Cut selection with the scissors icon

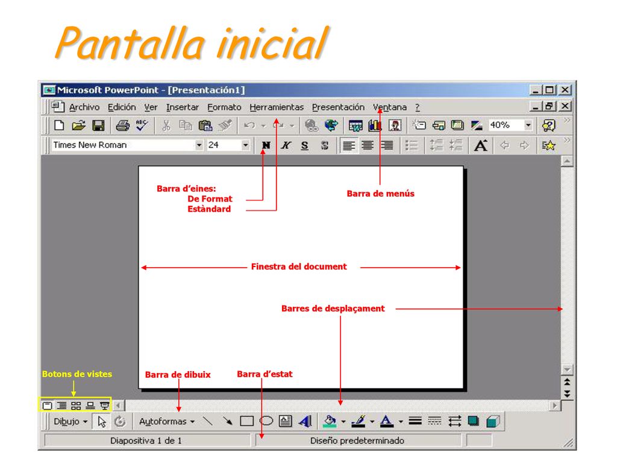click(x=166, y=125)
